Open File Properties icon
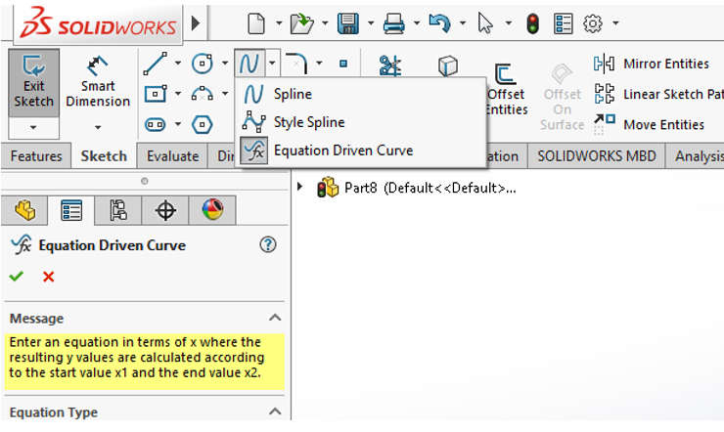Image resolution: width=724 pixels, height=432 pixels. [x=564, y=23]
